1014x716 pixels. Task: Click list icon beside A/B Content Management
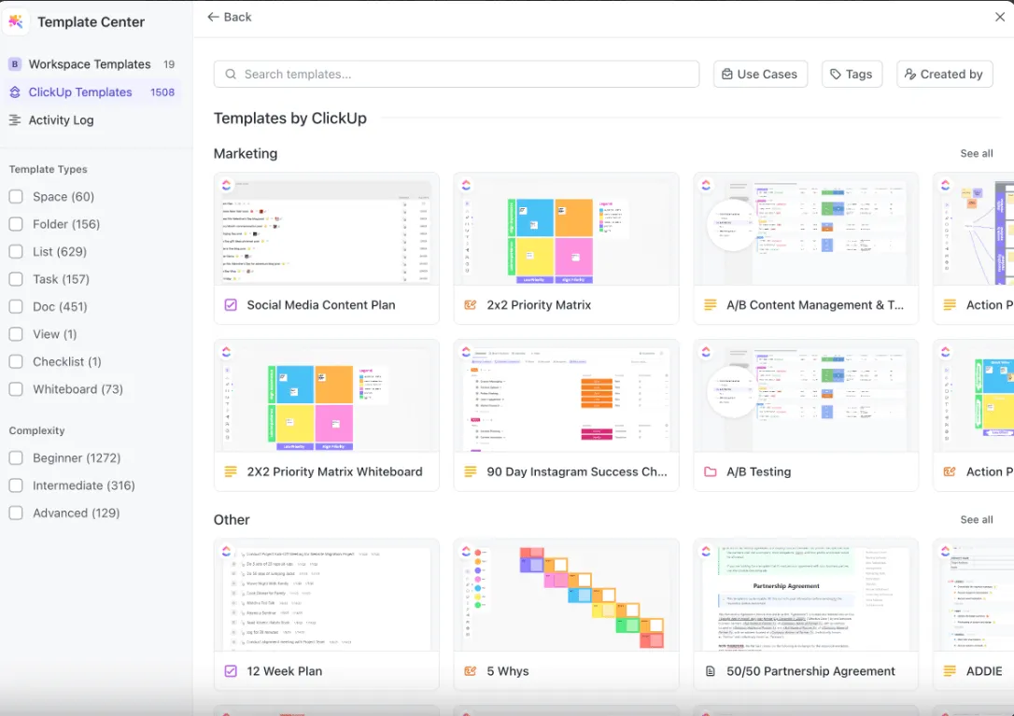(710, 304)
